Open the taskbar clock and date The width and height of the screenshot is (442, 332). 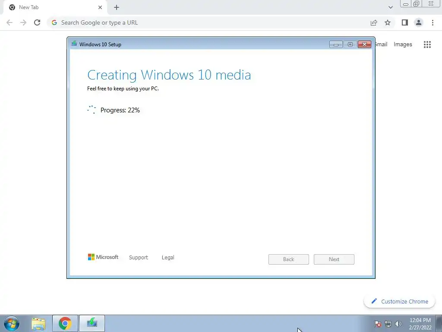[x=420, y=324]
